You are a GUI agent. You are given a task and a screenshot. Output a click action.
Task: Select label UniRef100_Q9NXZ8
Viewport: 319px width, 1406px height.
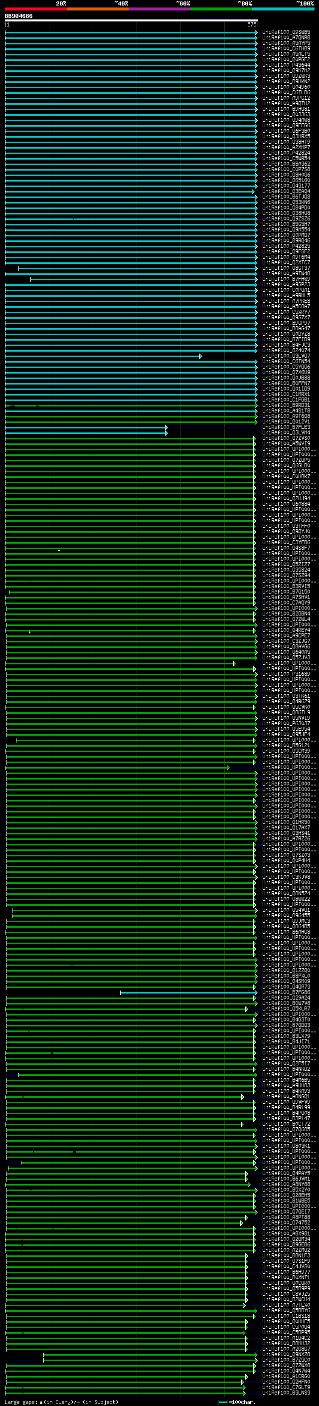286,1354
